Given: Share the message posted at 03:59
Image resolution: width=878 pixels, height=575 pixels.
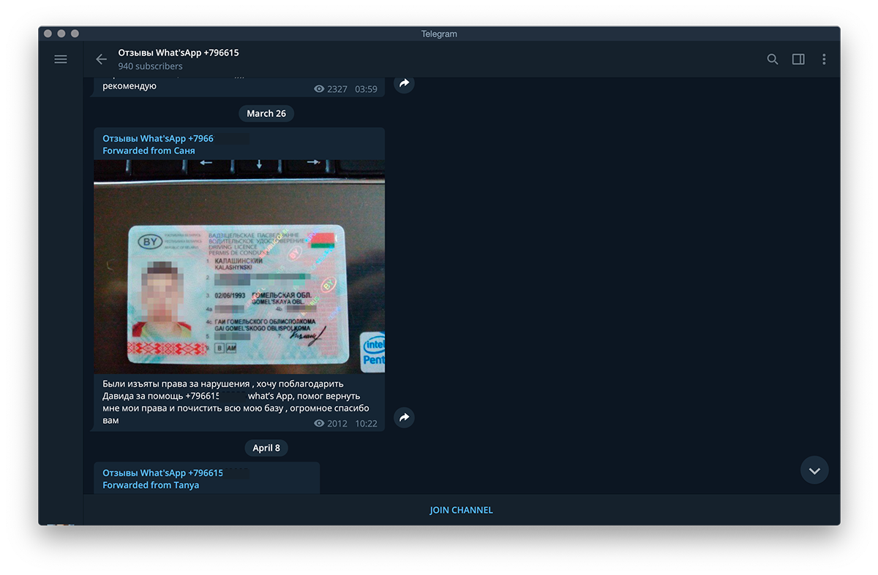Looking at the screenshot, I should (404, 83).
